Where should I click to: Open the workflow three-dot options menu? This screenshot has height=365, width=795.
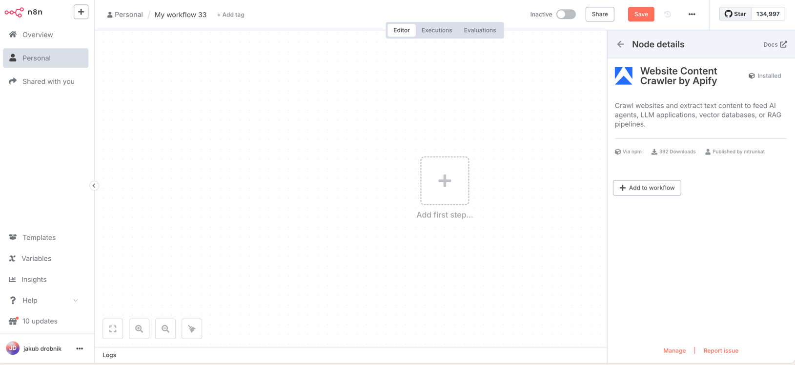692,14
